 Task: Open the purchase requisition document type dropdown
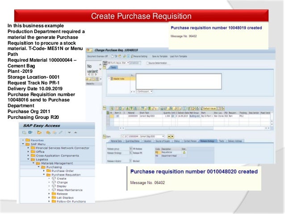(128, 63)
